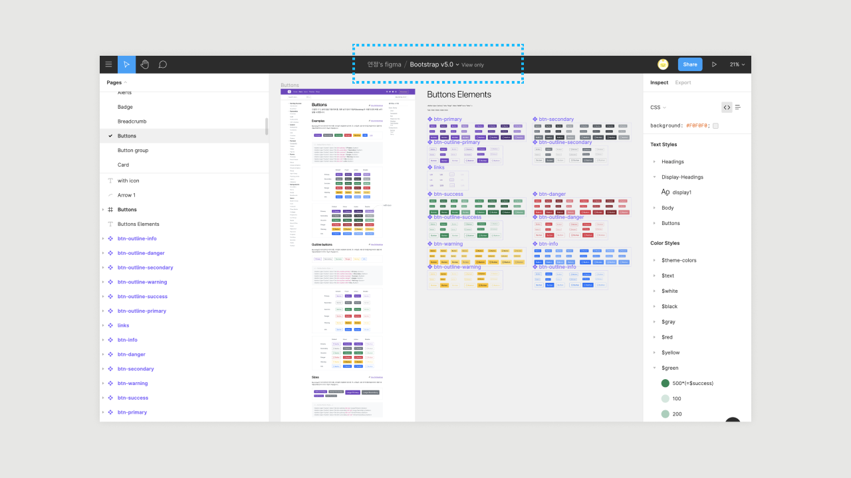Screen dimensions: 851x478
Task: Select the display1 text style
Action: 682,193
